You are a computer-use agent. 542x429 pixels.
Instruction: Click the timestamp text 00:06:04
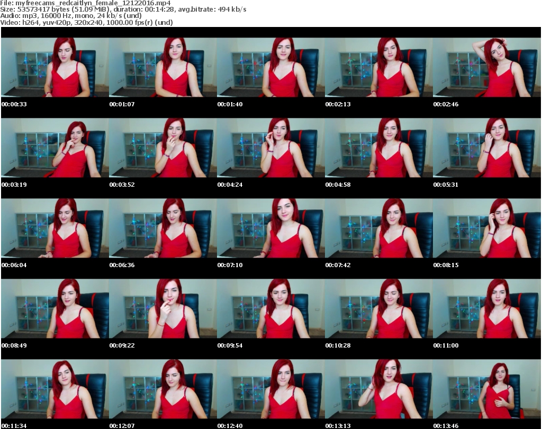[14, 265]
